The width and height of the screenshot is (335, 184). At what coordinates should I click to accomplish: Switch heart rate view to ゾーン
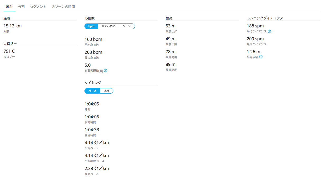[x=127, y=26]
